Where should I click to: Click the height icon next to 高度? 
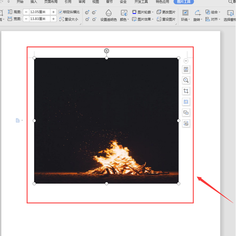click(10, 12)
